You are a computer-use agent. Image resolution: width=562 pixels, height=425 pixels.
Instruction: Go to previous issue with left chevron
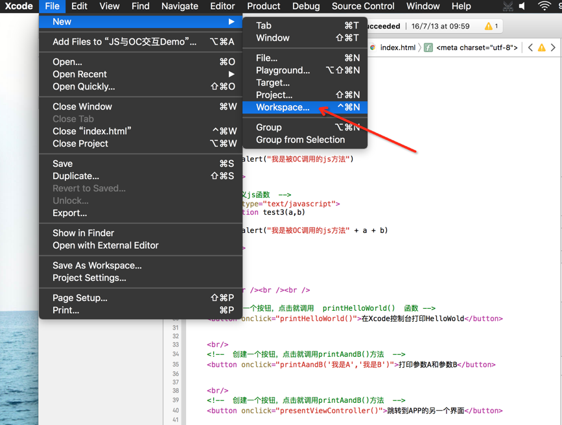coord(530,47)
